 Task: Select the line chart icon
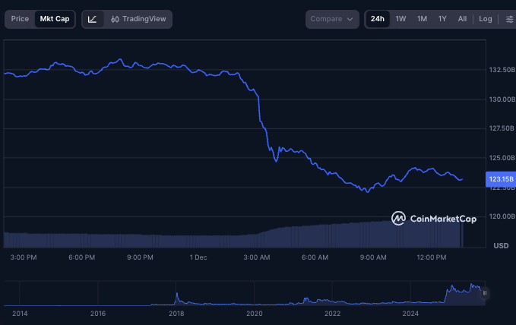click(x=92, y=19)
